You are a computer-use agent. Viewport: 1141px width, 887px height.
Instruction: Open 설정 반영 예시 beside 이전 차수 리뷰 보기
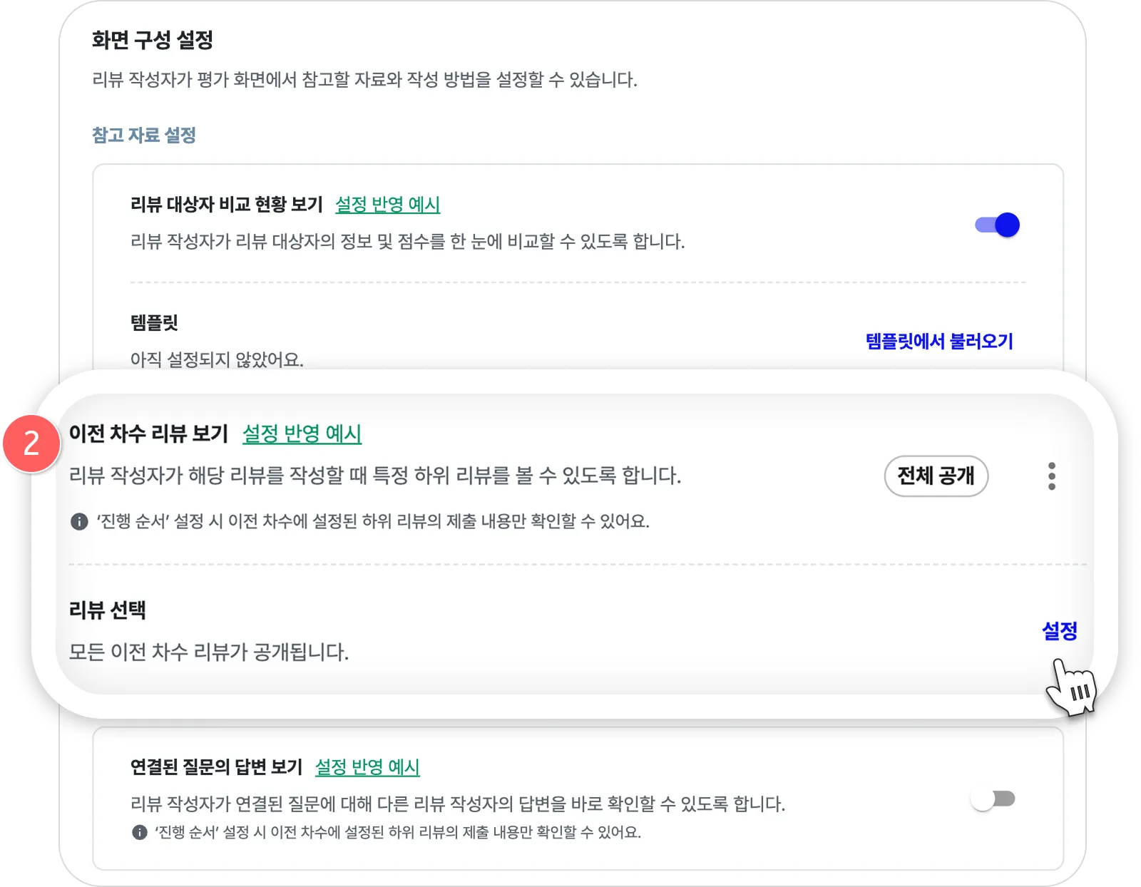point(302,434)
